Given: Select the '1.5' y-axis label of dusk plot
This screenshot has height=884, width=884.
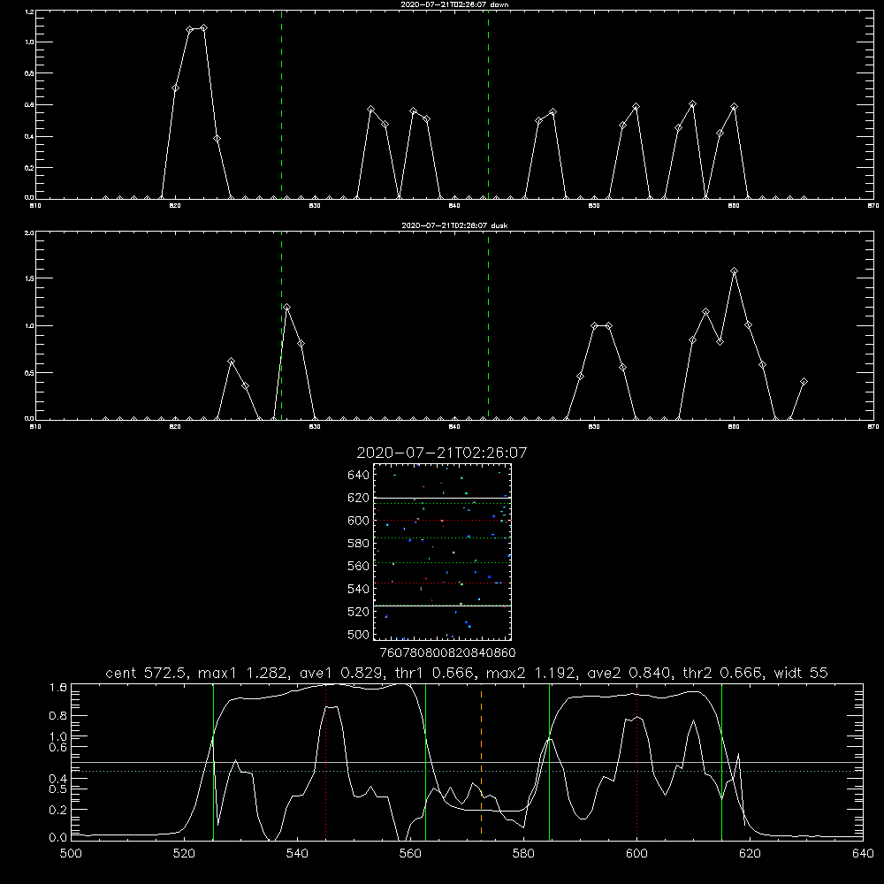Looking at the screenshot, I should tap(30, 278).
